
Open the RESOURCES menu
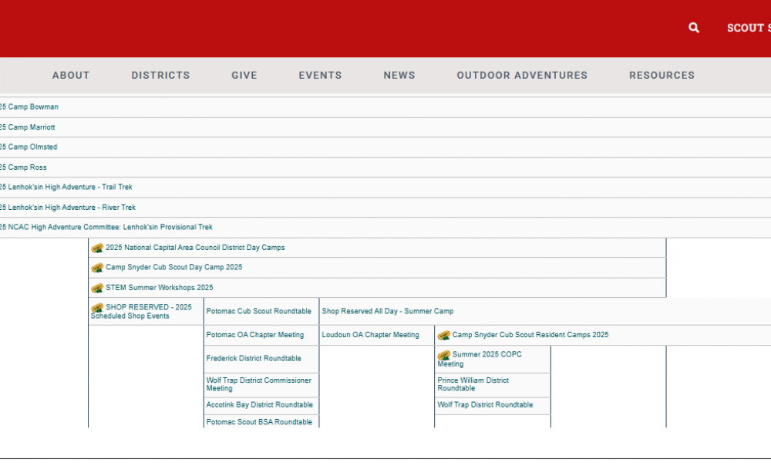[662, 76]
